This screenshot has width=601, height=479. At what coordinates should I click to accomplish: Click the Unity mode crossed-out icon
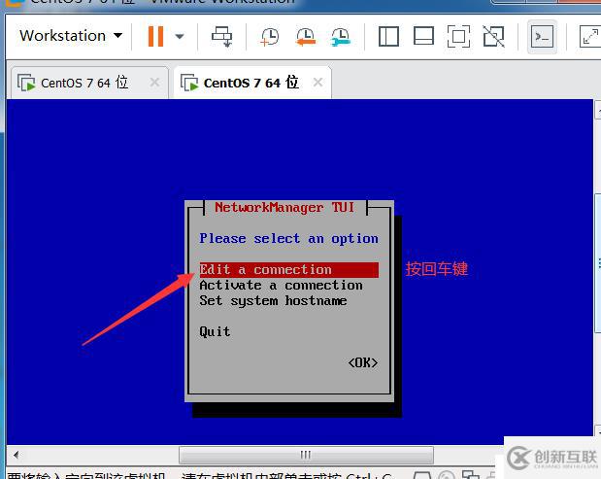tap(493, 36)
